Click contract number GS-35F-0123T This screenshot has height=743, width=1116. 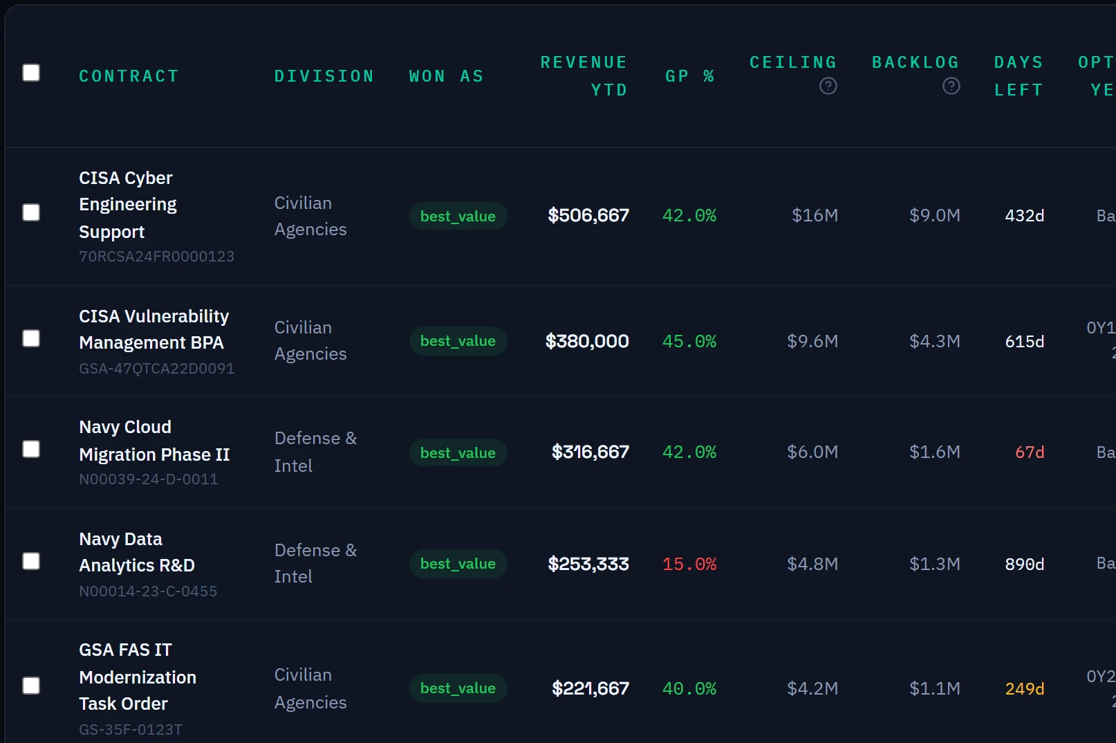131,730
